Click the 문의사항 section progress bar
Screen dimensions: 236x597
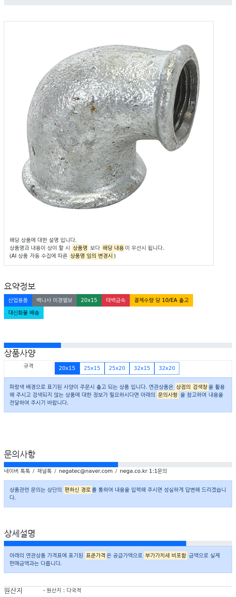coord(118,465)
